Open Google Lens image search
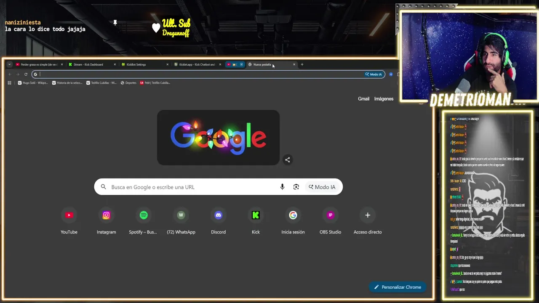Viewport: 539px width, 303px height. tap(296, 187)
